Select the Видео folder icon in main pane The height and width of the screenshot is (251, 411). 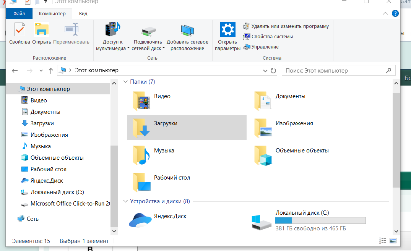(x=141, y=100)
